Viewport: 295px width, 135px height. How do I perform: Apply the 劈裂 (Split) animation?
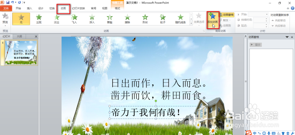109,19
